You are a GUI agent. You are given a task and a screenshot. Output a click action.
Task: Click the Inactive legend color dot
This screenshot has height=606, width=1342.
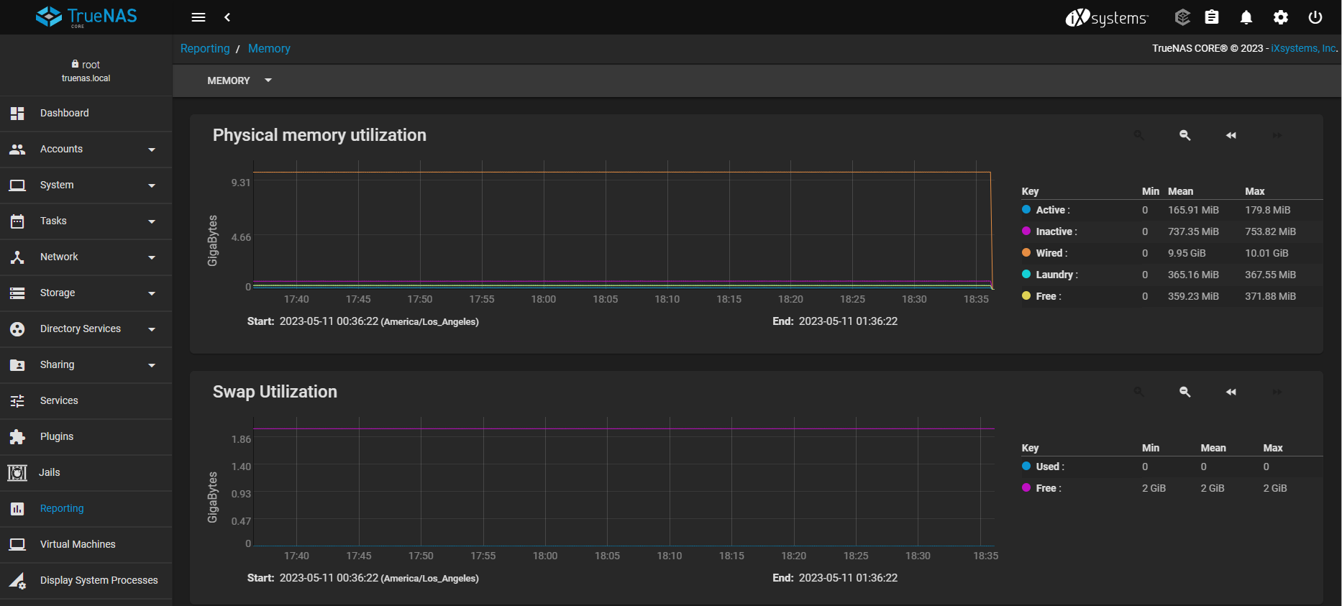coord(1026,231)
